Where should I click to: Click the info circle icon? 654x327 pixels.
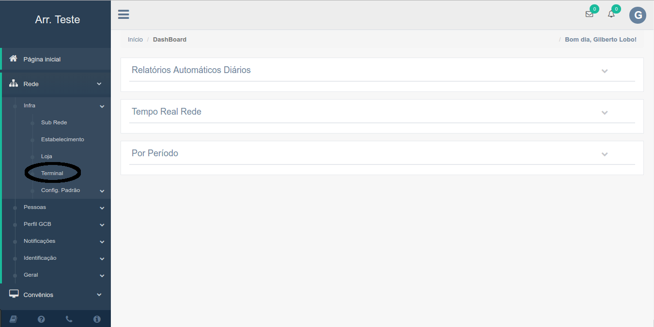click(x=97, y=319)
